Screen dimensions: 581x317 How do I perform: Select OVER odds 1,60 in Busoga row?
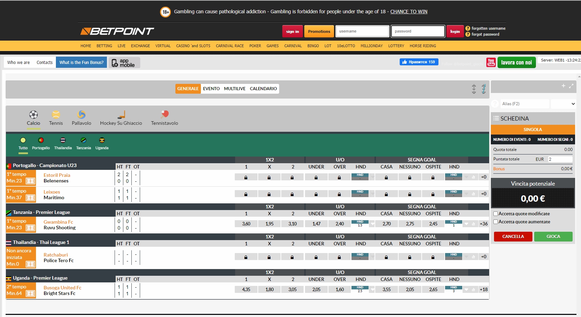click(340, 289)
